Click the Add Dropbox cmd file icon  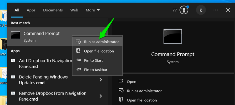tap(13, 61)
